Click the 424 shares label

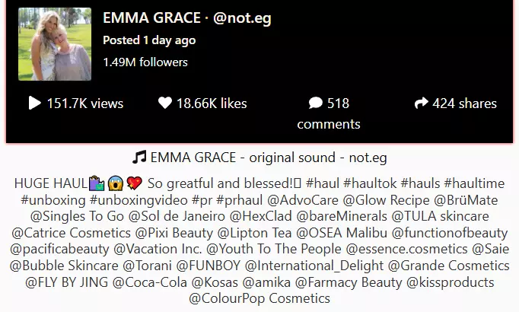point(464,103)
